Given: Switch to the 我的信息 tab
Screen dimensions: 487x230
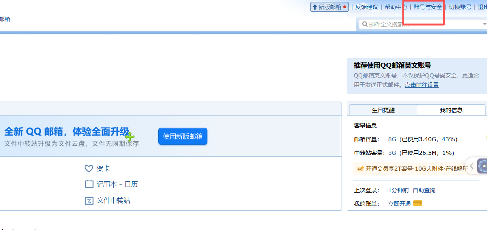Looking at the screenshot, I should 451,110.
